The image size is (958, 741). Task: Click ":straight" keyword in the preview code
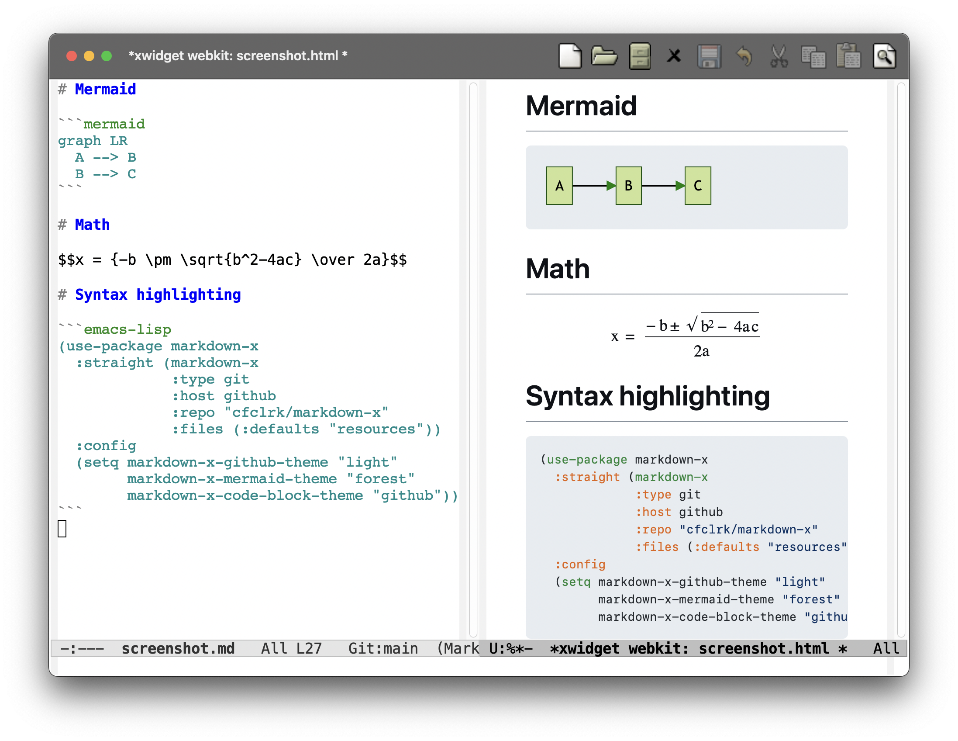(x=588, y=477)
